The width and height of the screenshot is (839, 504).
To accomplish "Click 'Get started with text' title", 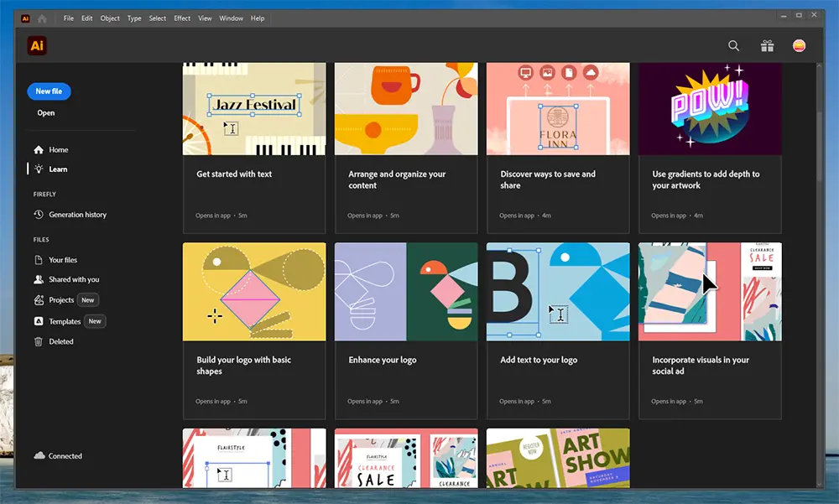I will coord(234,174).
